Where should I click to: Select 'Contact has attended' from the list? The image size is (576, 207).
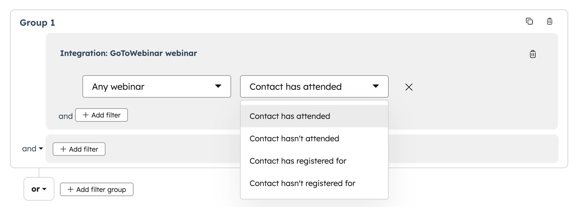[290, 116]
